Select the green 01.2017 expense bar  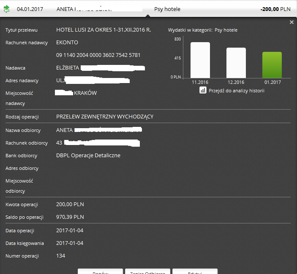click(x=272, y=65)
